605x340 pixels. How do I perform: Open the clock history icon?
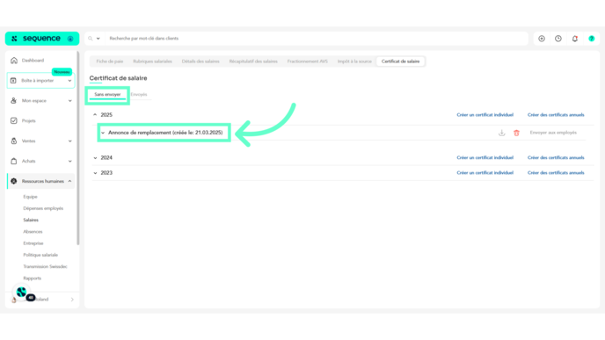point(558,39)
